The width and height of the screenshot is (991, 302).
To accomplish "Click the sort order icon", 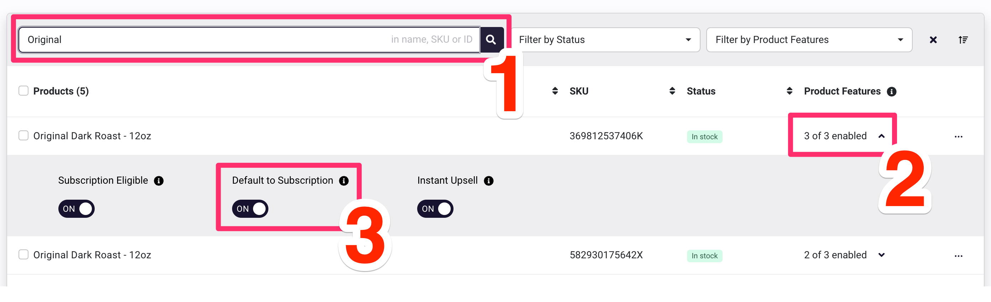I will coord(963,40).
